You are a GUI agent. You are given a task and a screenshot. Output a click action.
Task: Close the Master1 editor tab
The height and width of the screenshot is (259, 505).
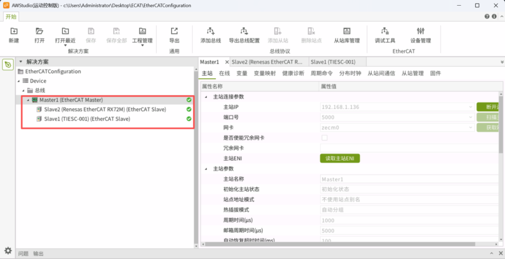227,62
